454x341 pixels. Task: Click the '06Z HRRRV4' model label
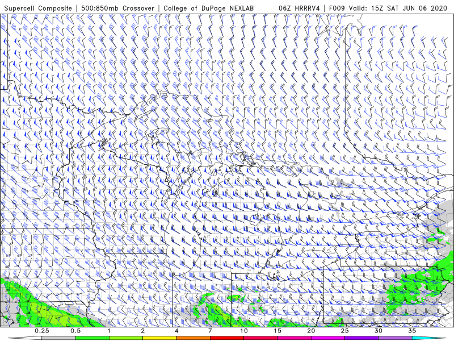pos(299,8)
